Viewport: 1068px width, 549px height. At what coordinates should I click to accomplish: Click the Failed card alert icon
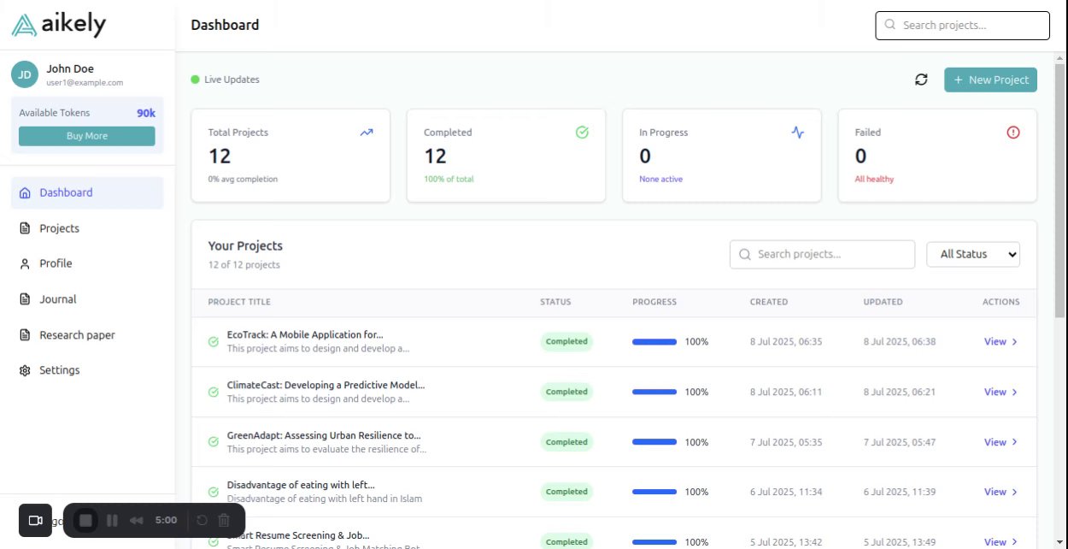pyautogui.click(x=1013, y=133)
